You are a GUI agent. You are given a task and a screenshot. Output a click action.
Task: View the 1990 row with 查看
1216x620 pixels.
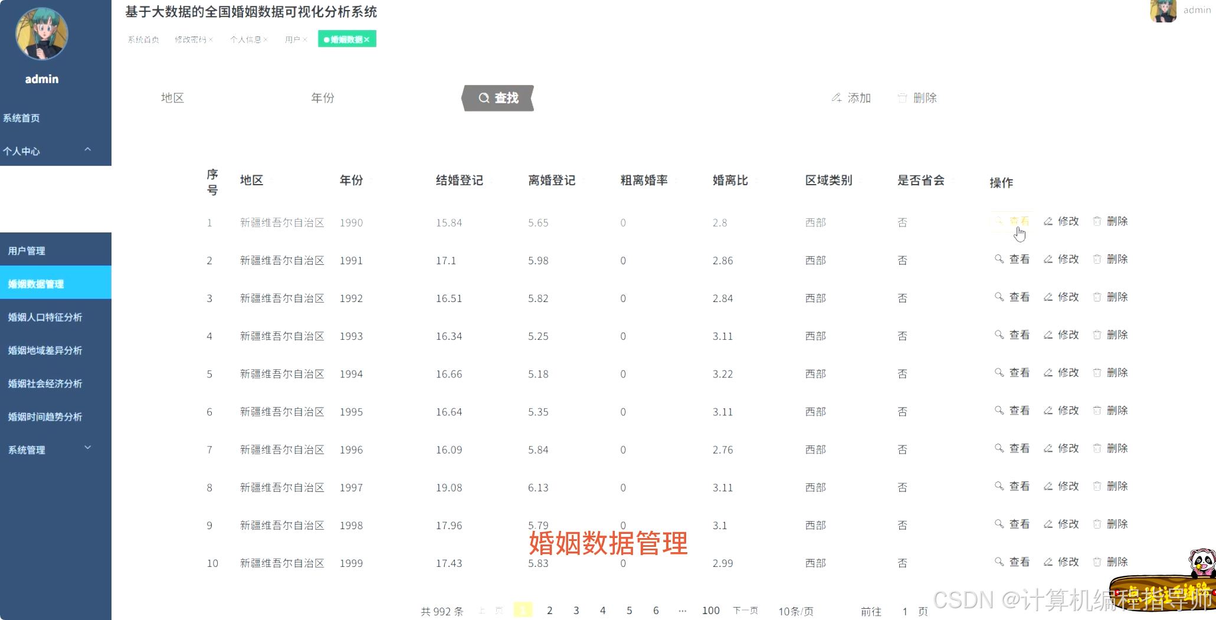point(1012,221)
